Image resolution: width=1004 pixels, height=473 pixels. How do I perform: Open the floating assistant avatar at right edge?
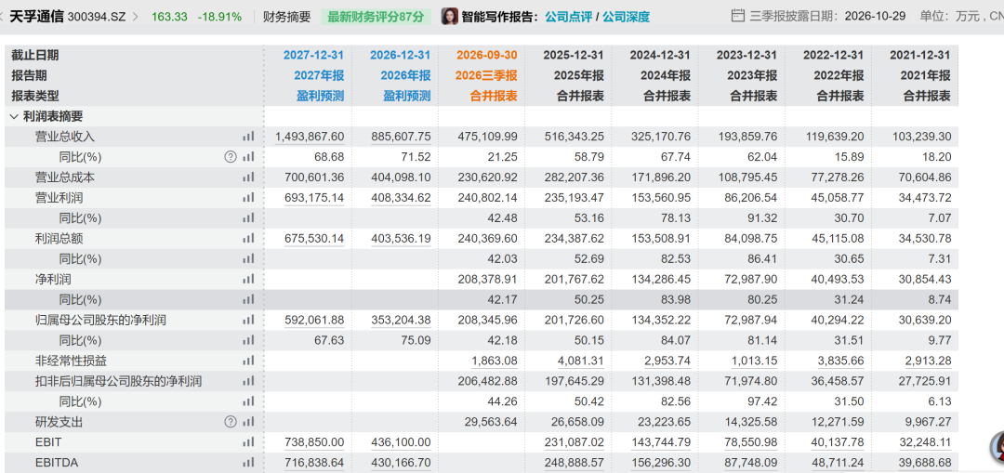[x=997, y=447]
